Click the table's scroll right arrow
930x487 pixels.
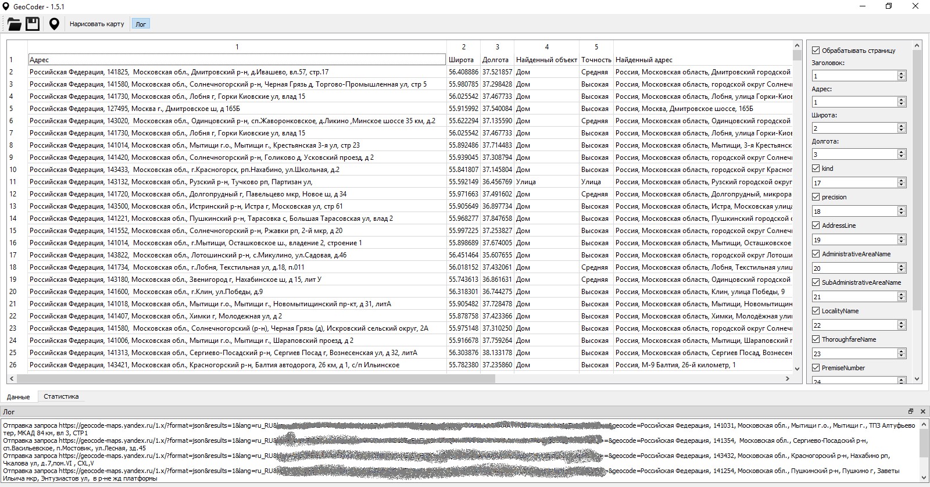788,378
